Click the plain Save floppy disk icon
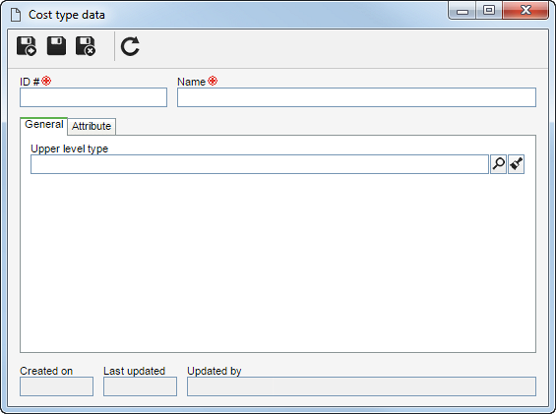This screenshot has height=414, width=556. click(56, 45)
